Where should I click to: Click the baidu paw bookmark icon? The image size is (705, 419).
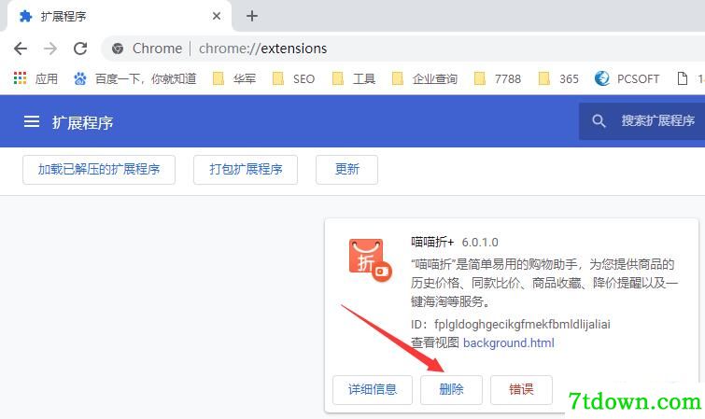pyautogui.click(x=80, y=78)
